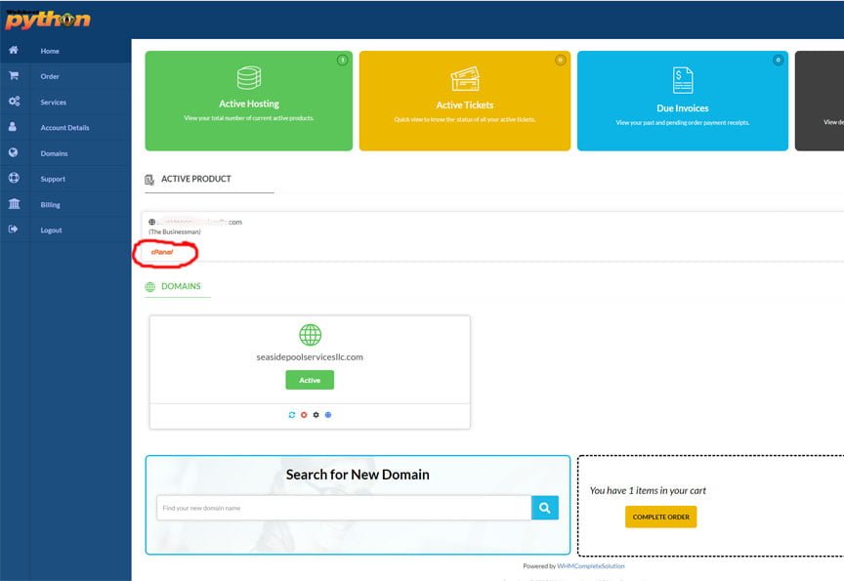Click the ticket icon on Active Tickets
844x581 pixels.
pos(465,79)
